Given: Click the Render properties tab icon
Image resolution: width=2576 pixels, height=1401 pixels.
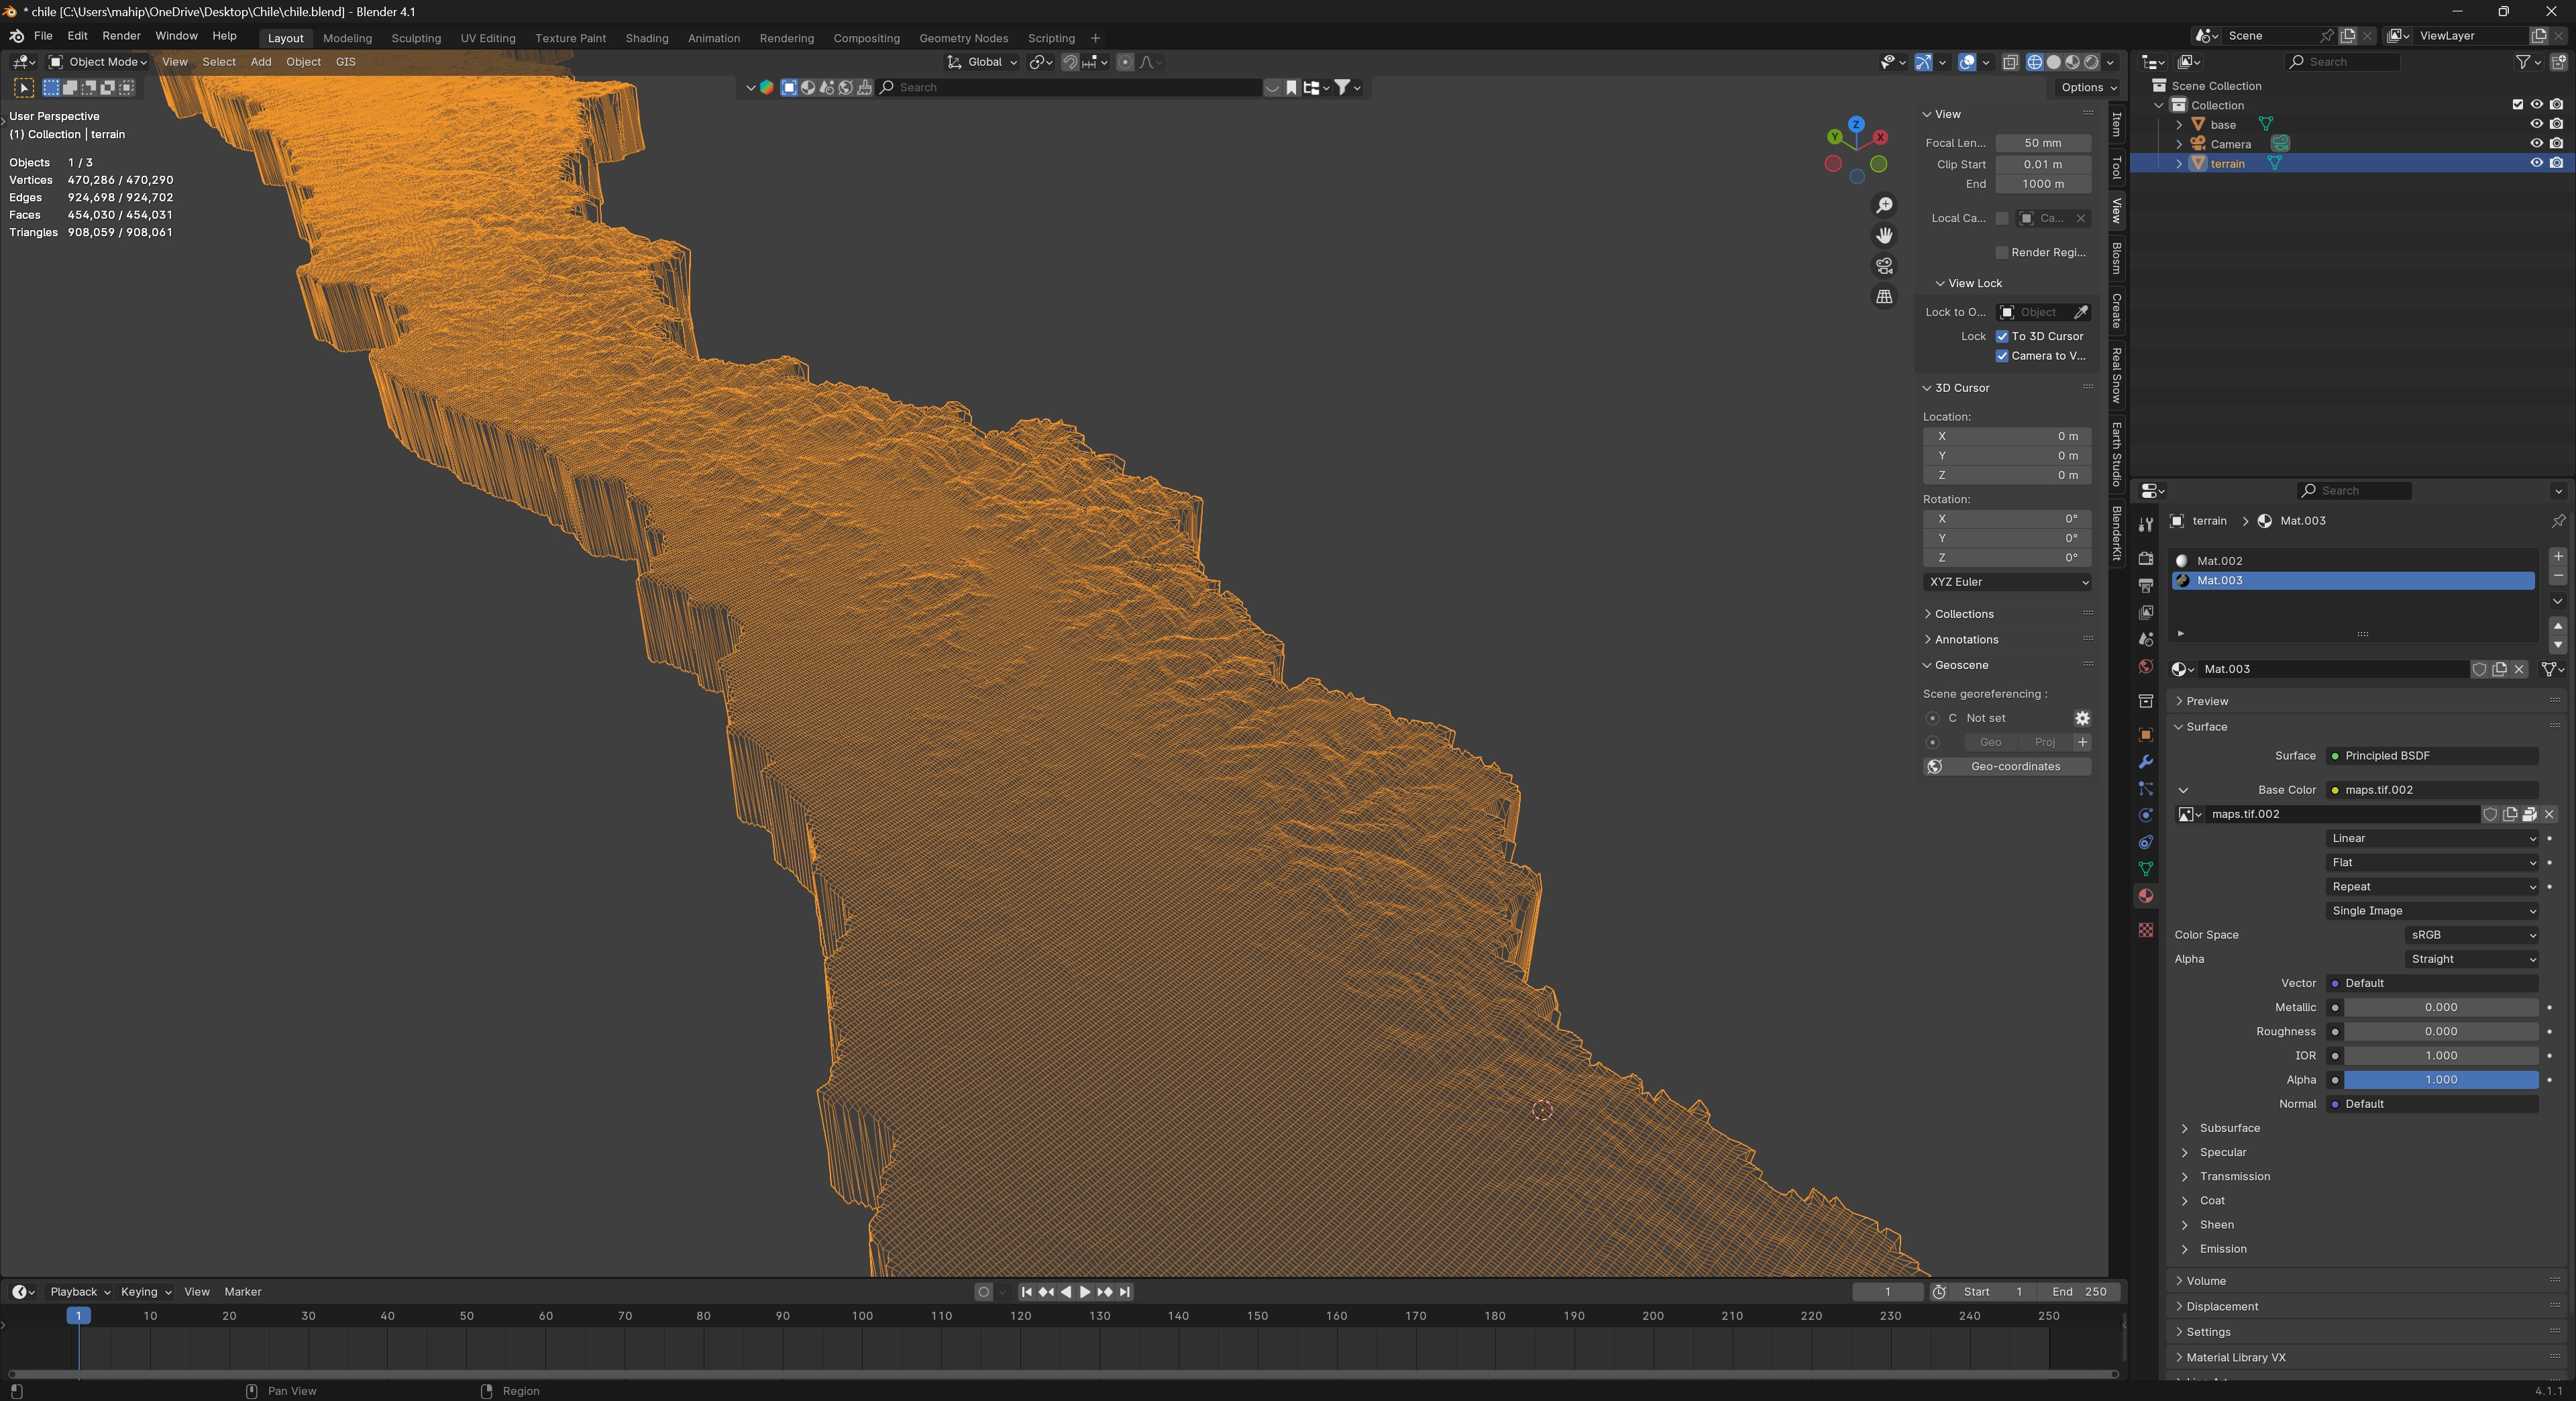Looking at the screenshot, I should click(x=2145, y=558).
